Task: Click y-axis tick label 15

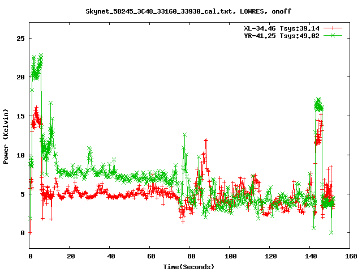Action: click(x=20, y=116)
